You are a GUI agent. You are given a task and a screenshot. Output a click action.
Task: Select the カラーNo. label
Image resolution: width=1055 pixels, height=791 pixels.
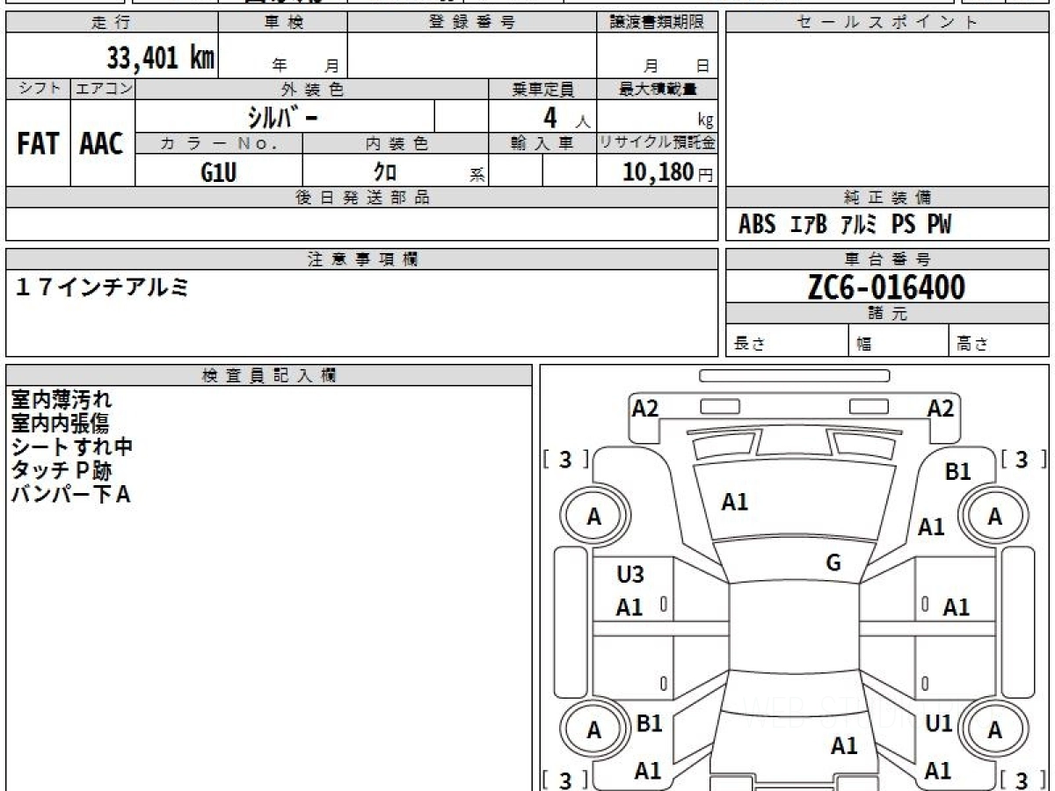[219, 143]
